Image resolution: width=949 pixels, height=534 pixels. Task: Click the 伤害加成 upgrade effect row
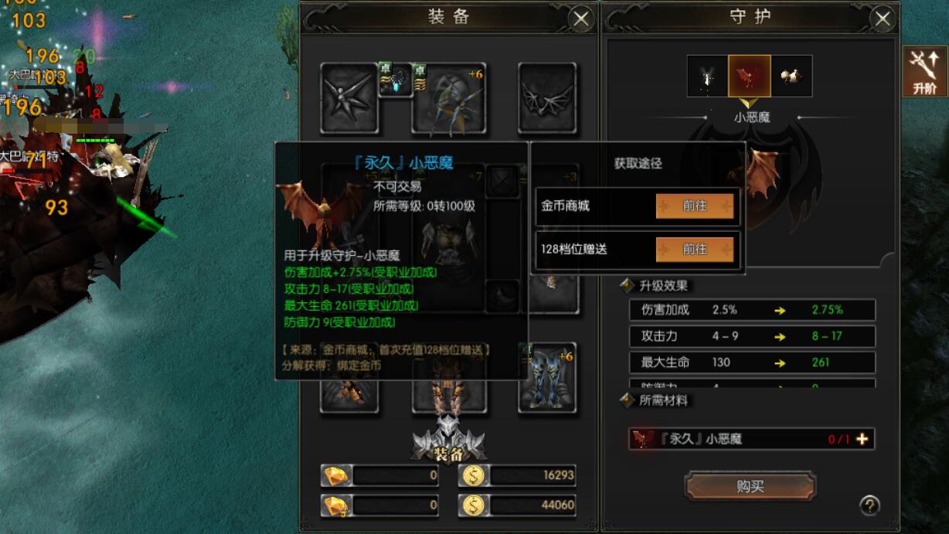click(x=752, y=310)
